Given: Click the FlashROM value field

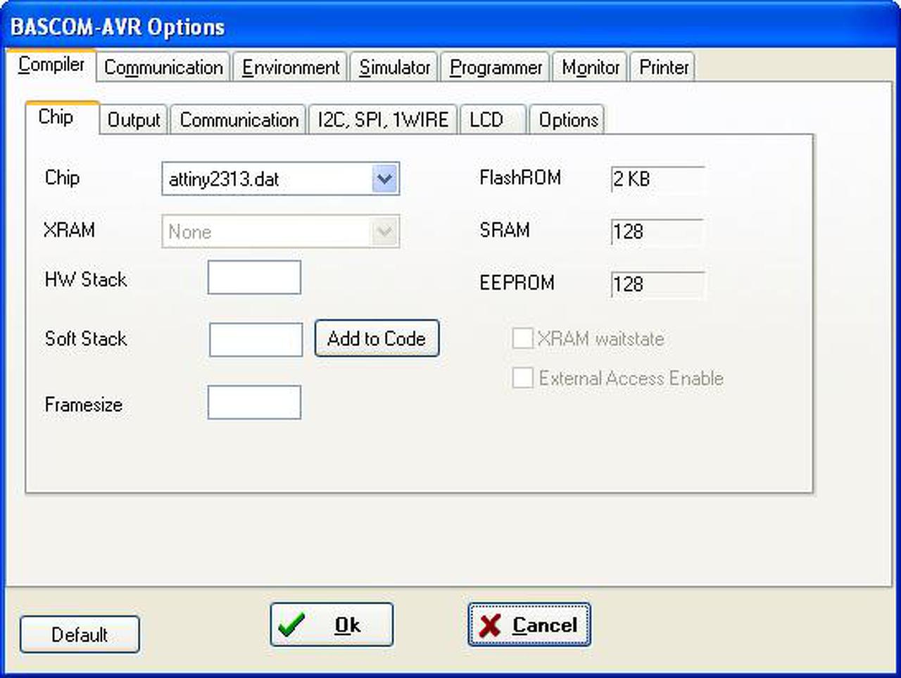Looking at the screenshot, I should tap(657, 179).
